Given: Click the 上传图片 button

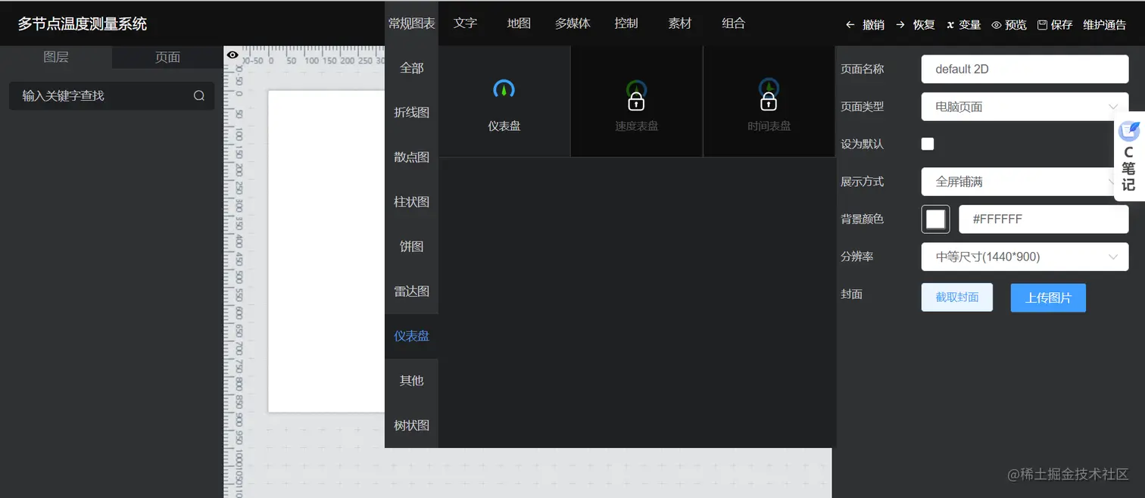Looking at the screenshot, I should coord(1048,297).
